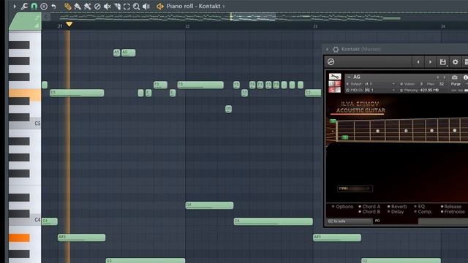Select the D5 note block
Viewport: 468px width, 263px height.
tap(228, 109)
